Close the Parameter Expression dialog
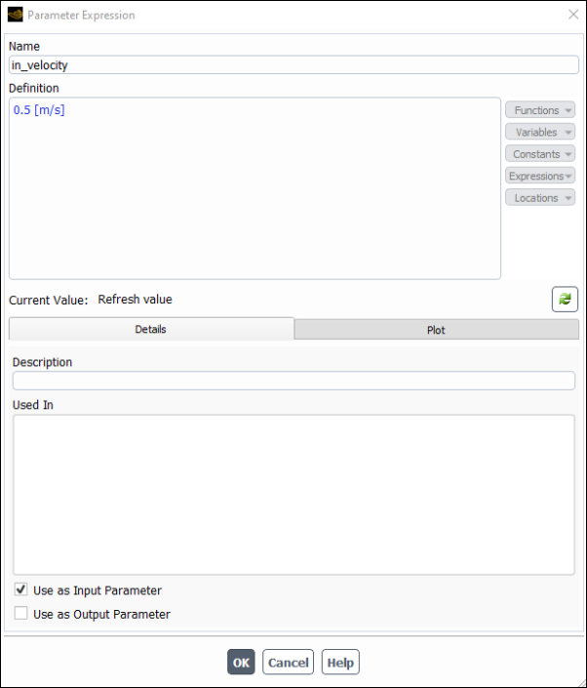This screenshot has width=587, height=688. click(573, 15)
